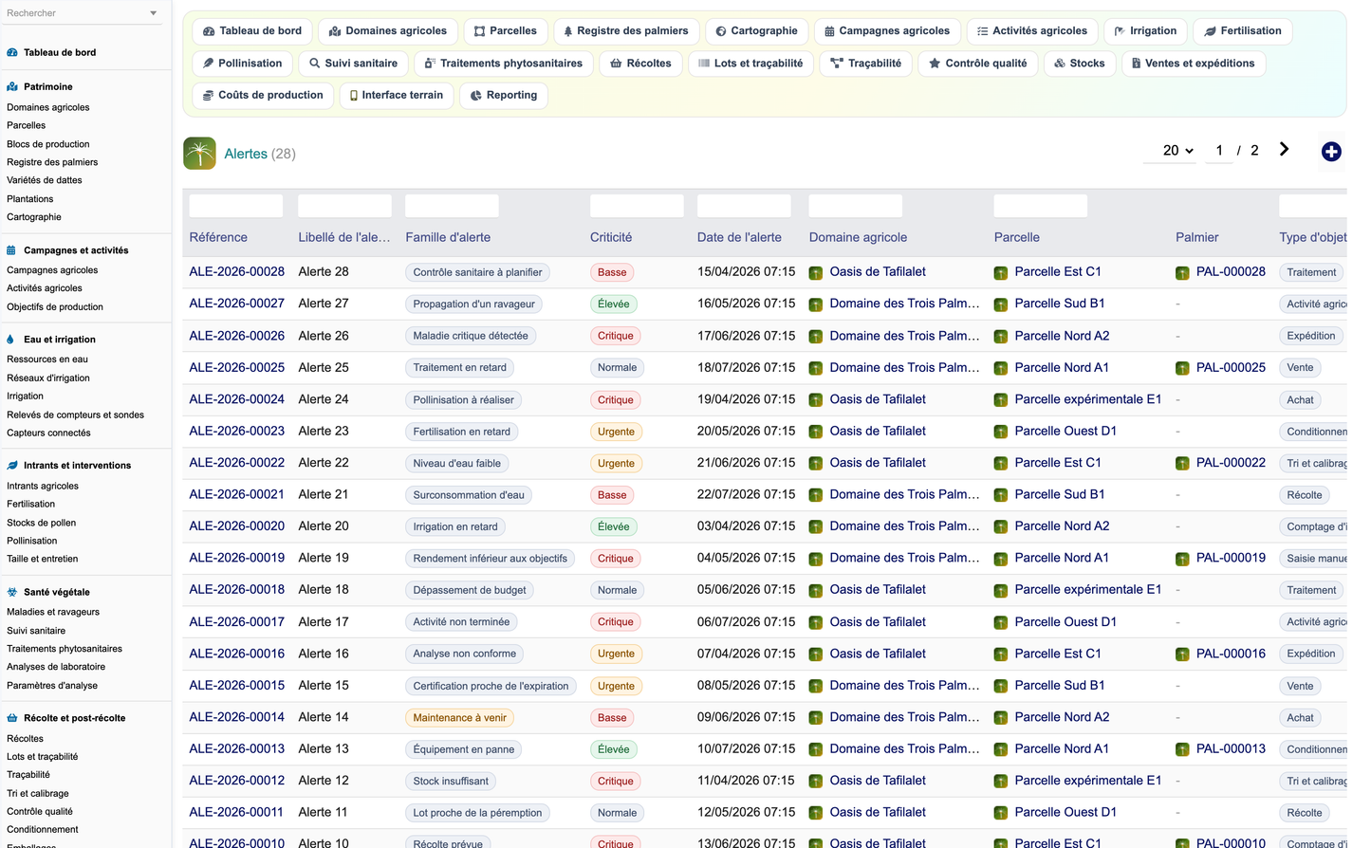Open Parcelle Ouest D1 in ALE-2026-00023 row
1371x848 pixels.
tap(1065, 432)
